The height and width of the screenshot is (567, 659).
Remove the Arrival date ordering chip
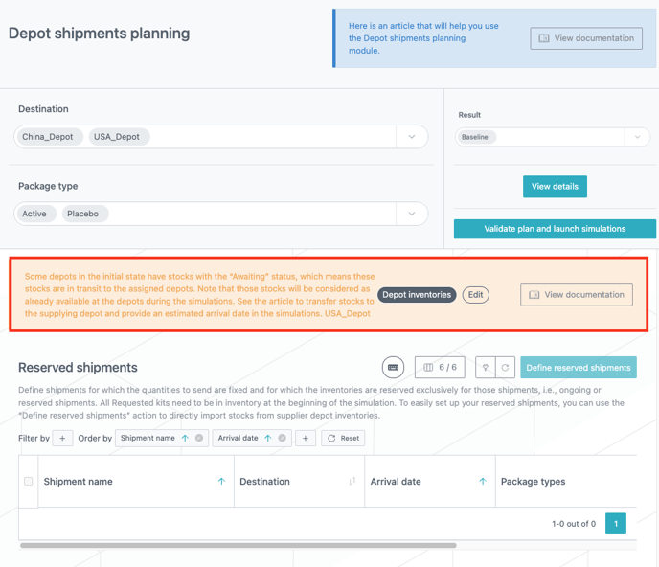point(282,438)
